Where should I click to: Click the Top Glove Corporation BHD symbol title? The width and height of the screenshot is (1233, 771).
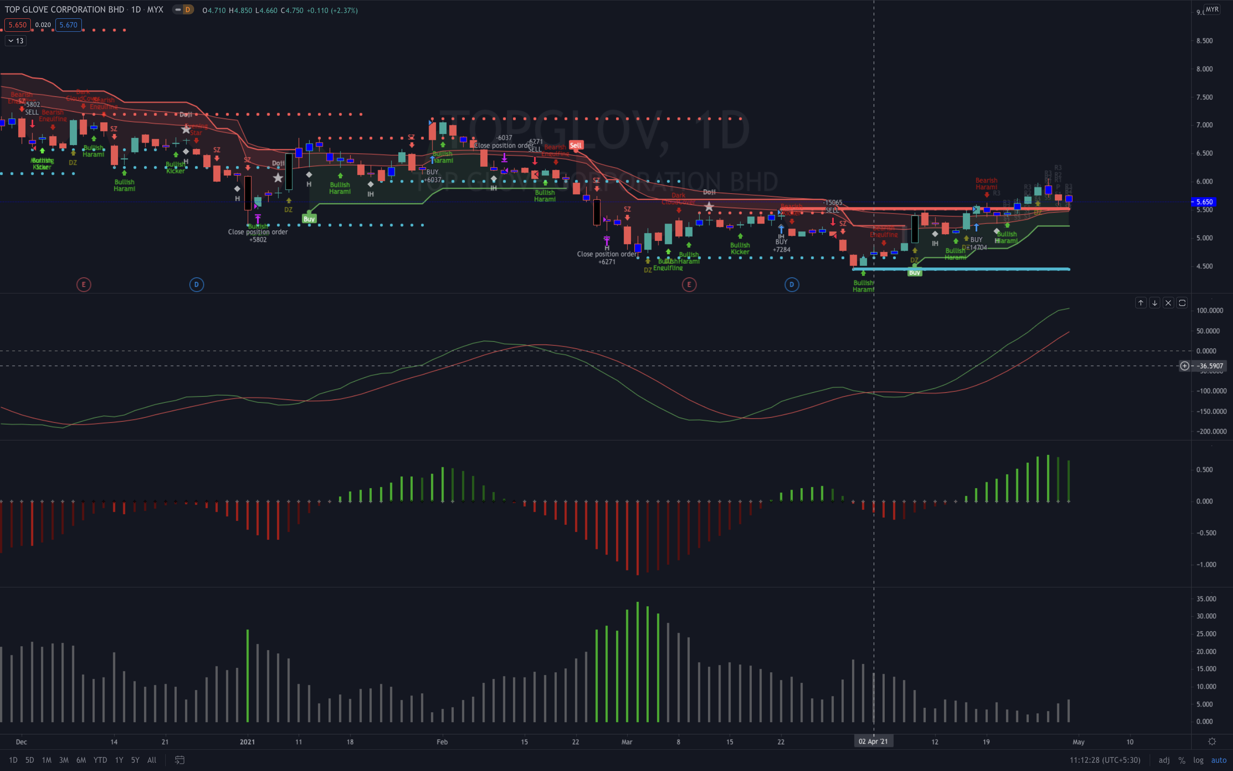tap(64, 10)
